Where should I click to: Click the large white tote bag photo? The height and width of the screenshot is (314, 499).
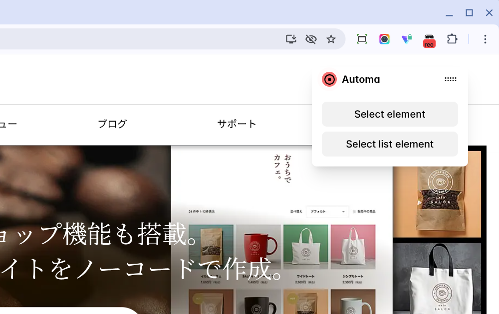click(x=437, y=279)
